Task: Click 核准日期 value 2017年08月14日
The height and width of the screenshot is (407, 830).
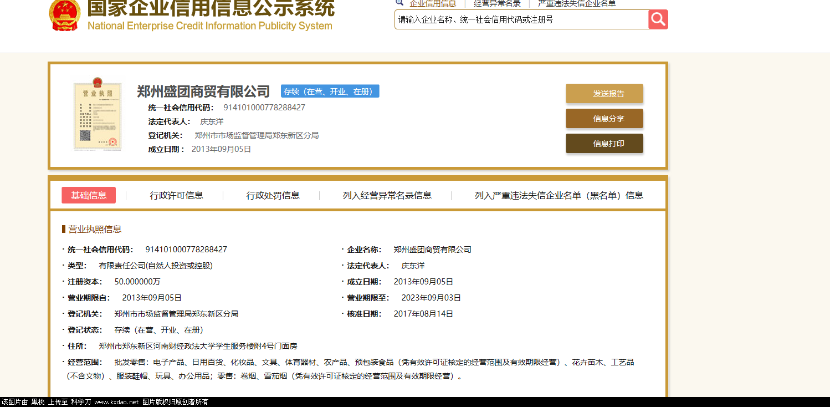Action: tap(423, 314)
